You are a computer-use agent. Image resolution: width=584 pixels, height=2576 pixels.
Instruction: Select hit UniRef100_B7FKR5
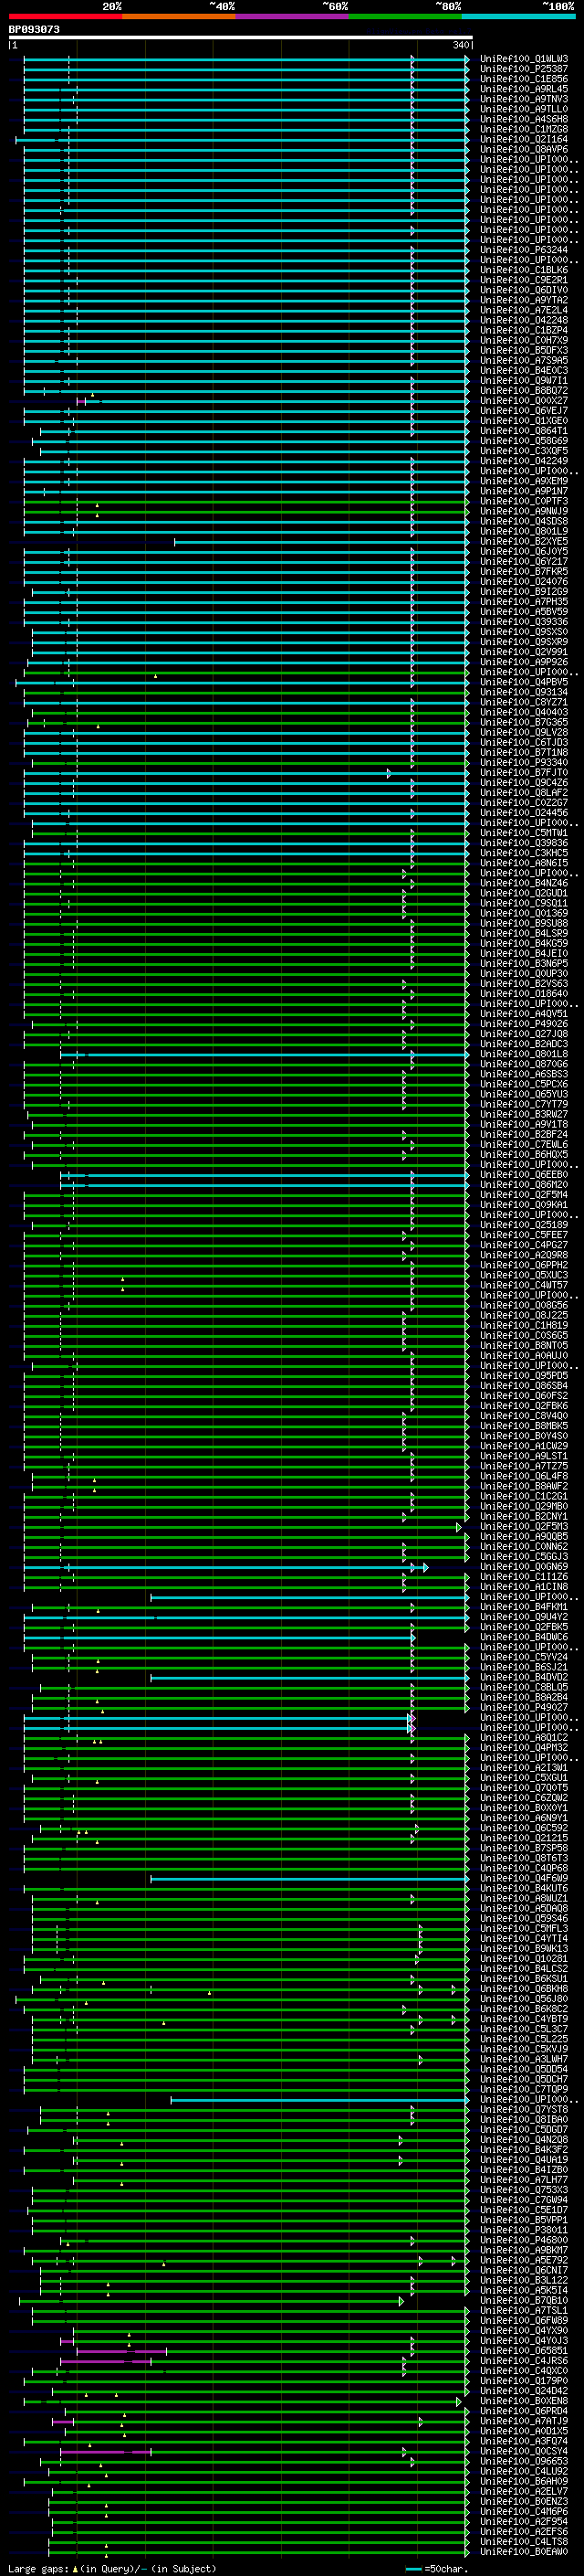[524, 571]
